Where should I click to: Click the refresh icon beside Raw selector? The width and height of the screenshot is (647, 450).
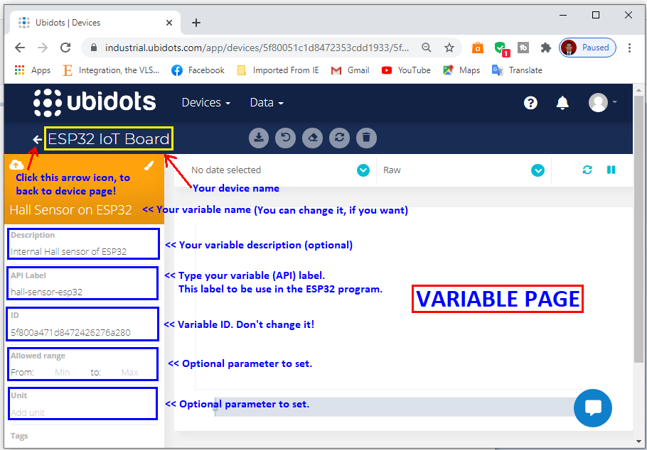[x=587, y=170]
